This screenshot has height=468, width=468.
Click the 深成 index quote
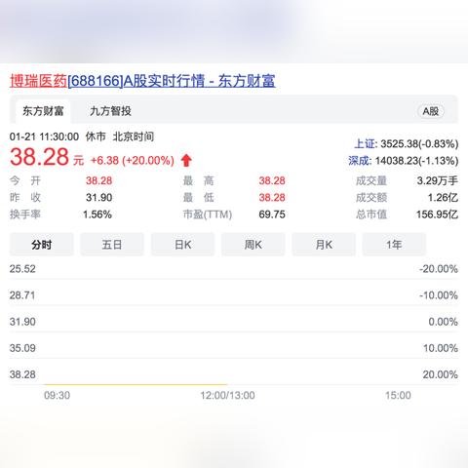coord(404,161)
